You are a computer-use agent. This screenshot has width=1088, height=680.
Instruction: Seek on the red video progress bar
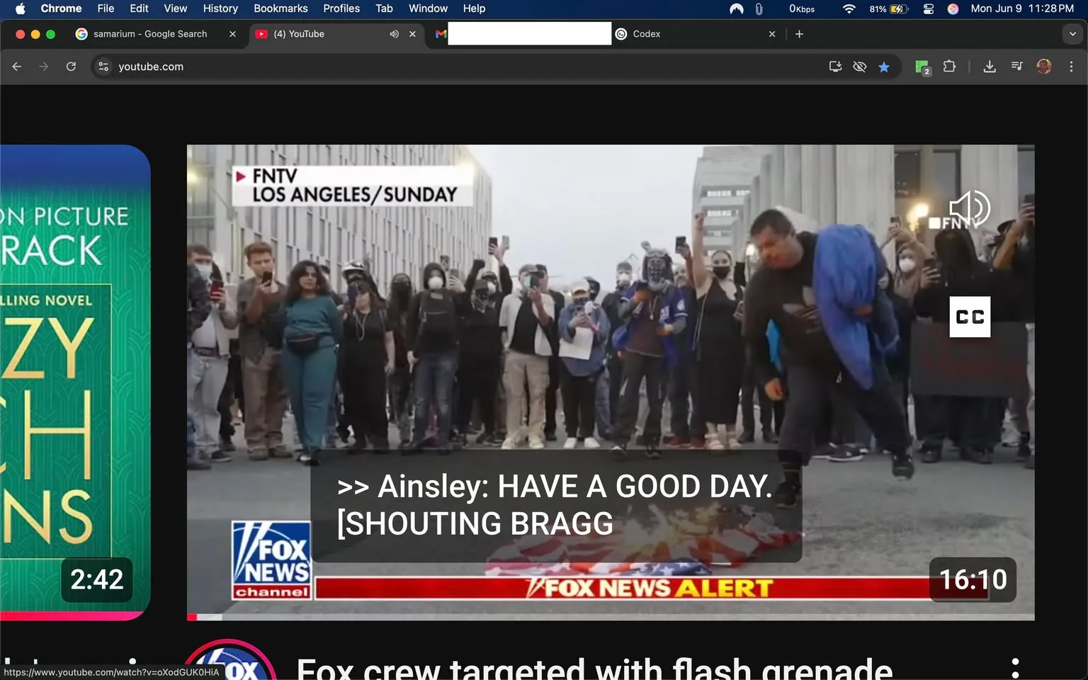611,617
